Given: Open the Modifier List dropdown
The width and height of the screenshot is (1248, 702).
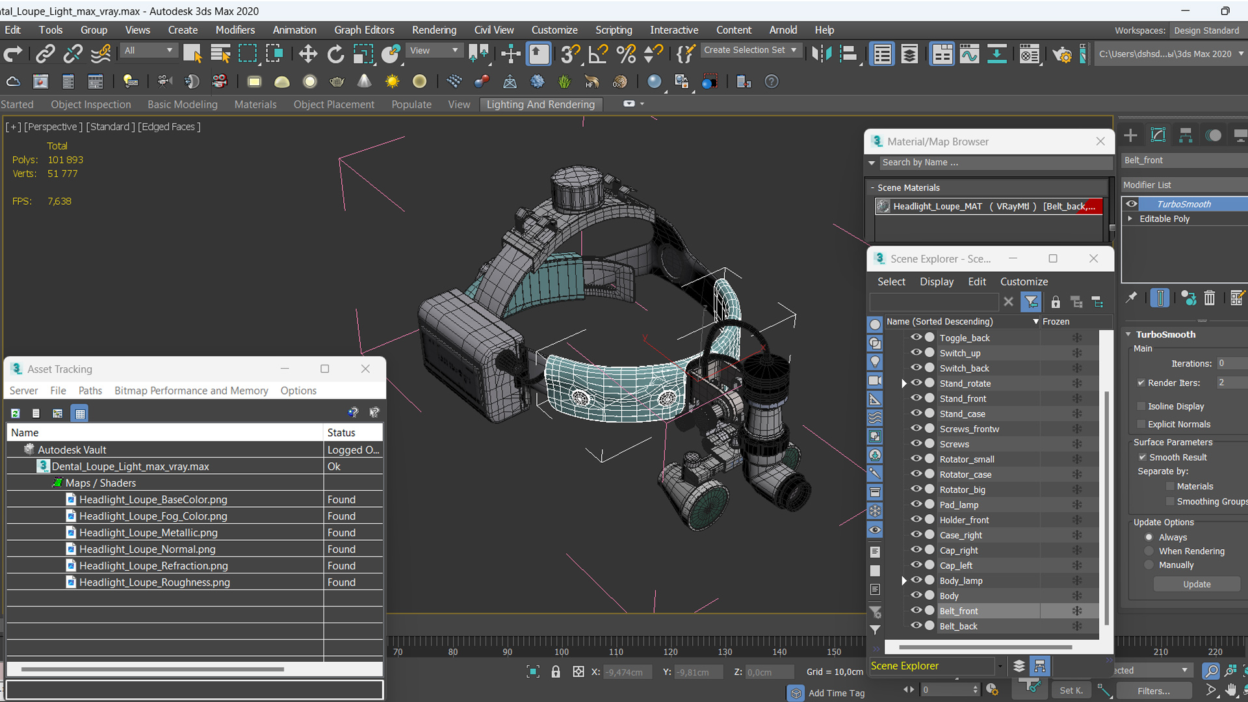Looking at the screenshot, I should click(1184, 185).
